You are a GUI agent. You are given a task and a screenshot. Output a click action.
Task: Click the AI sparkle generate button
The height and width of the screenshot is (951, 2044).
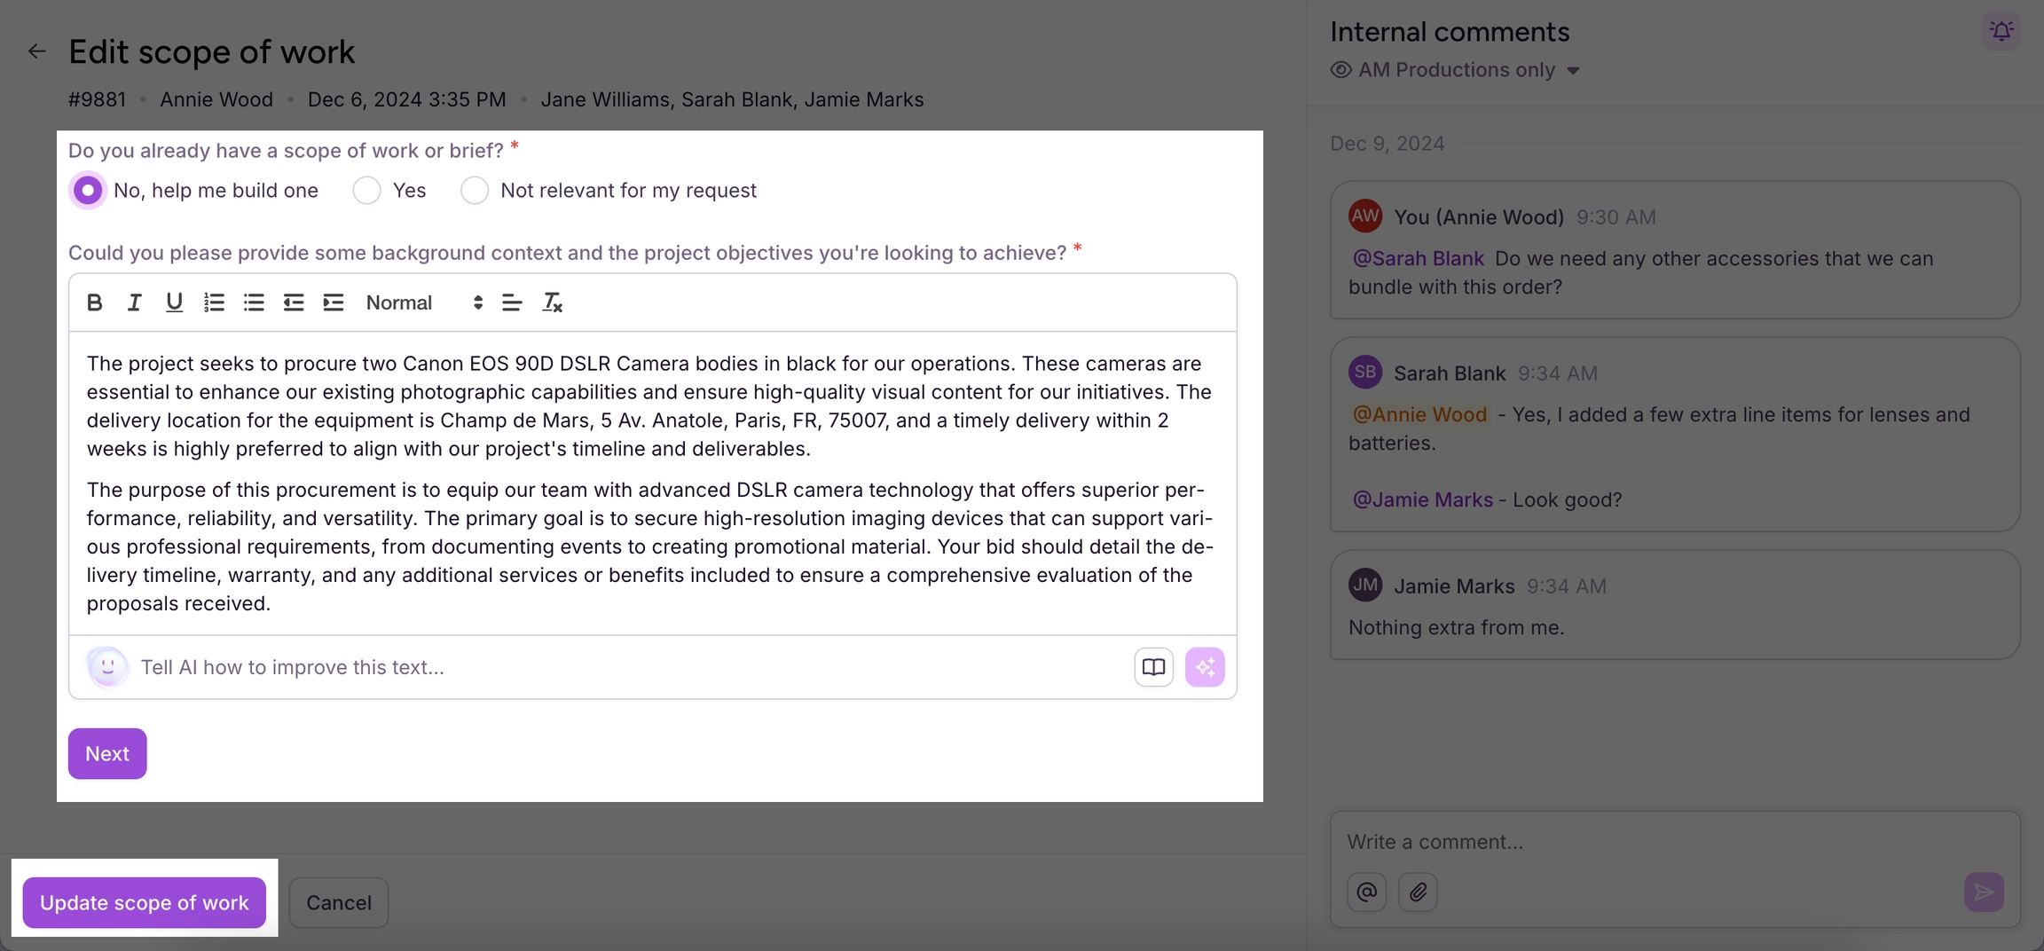[x=1205, y=667]
